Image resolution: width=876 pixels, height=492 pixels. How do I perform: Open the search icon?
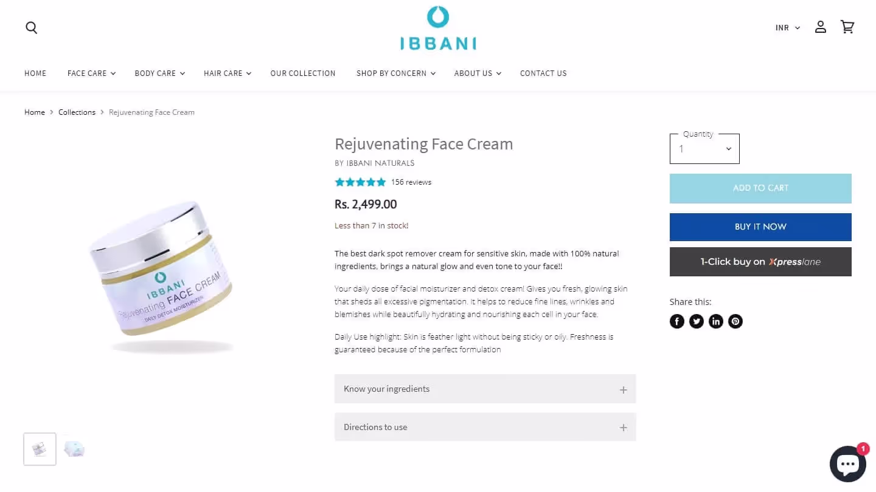(x=31, y=27)
